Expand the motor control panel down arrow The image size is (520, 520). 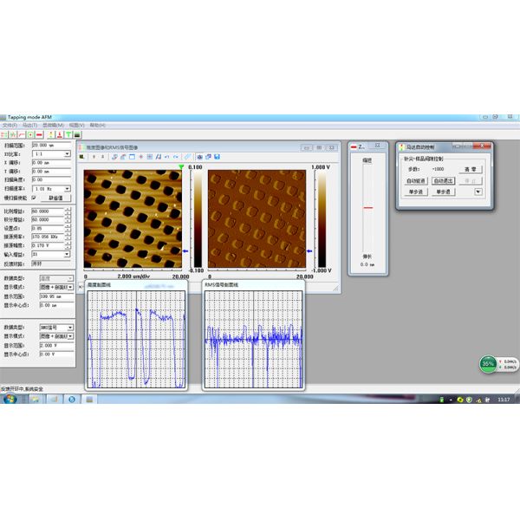click(x=478, y=192)
